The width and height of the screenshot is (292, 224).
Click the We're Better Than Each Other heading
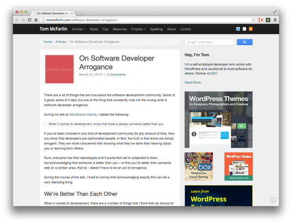point(81,194)
